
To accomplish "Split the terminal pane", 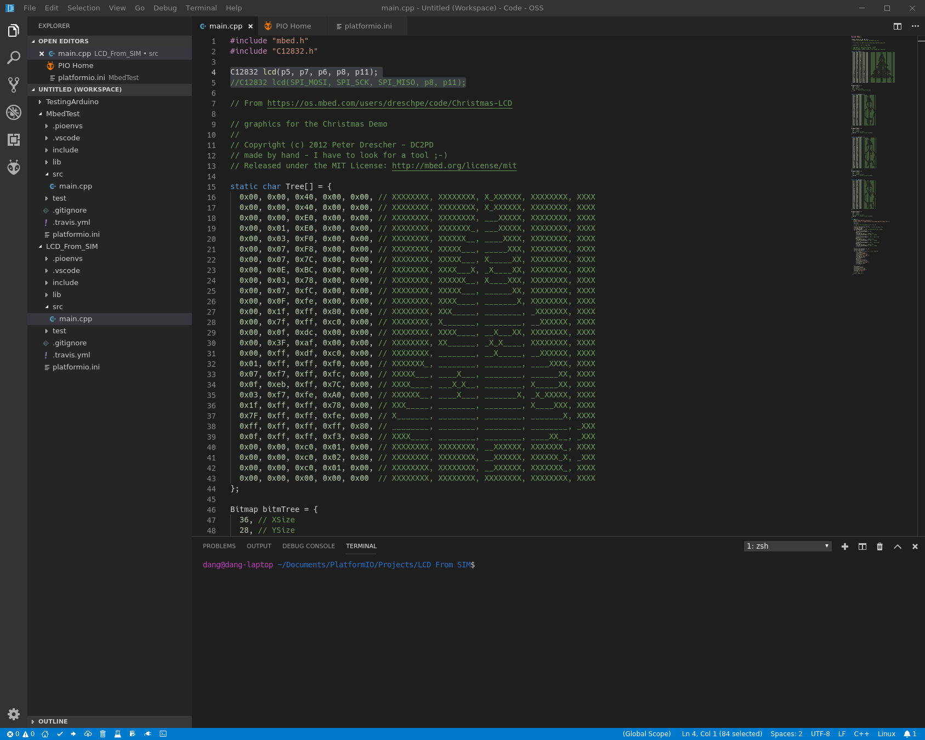I will click(x=862, y=547).
